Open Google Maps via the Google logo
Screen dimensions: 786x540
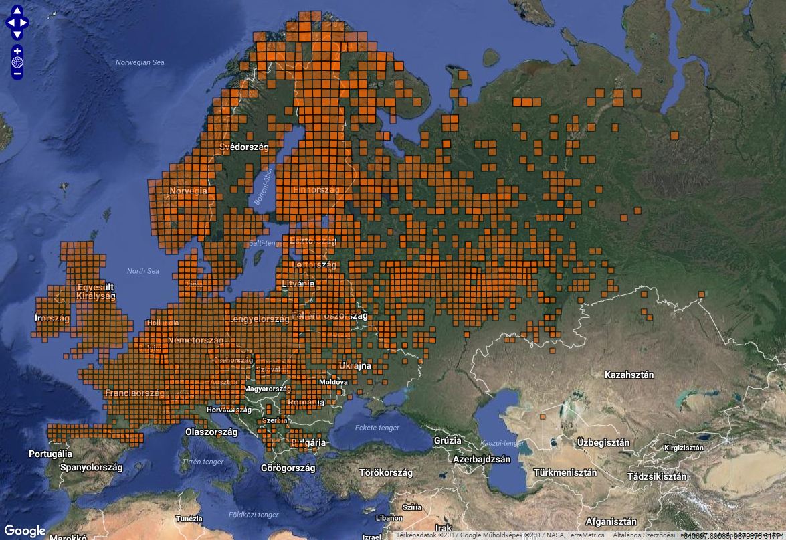point(25,531)
